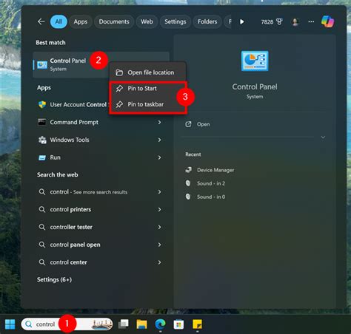The width and height of the screenshot is (351, 334).
Task: Click the pin icon beside Pin to taskbar
Action: [119, 104]
